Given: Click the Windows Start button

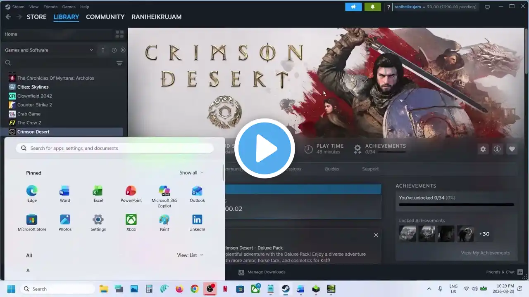Looking at the screenshot, I should (11, 289).
